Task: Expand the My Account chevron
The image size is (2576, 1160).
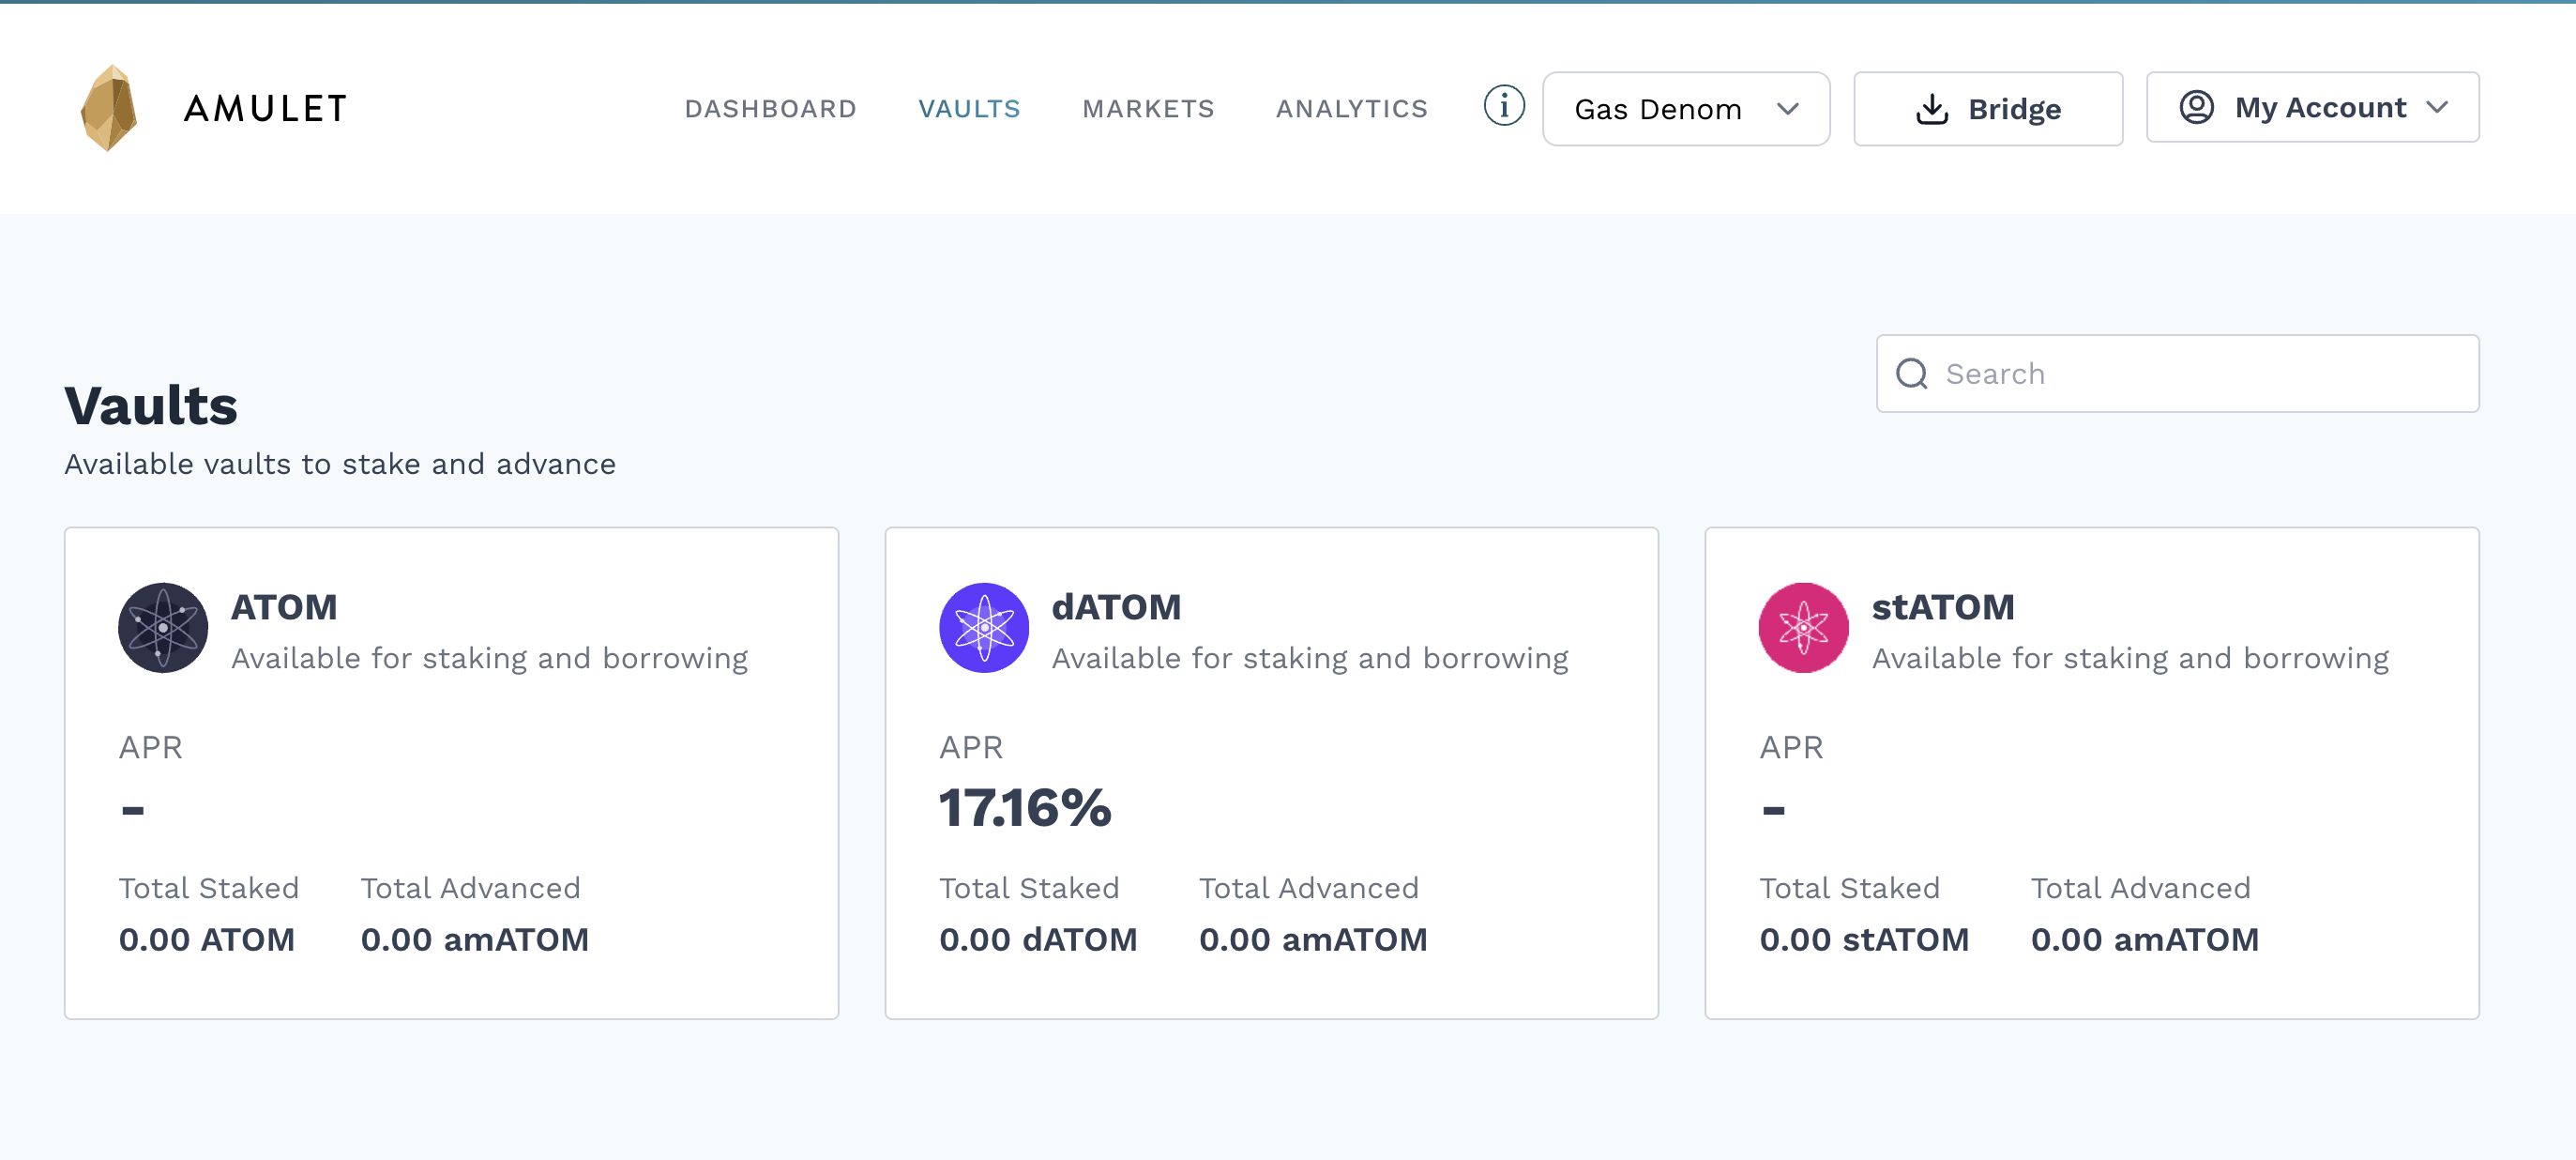Action: pyautogui.click(x=2437, y=107)
